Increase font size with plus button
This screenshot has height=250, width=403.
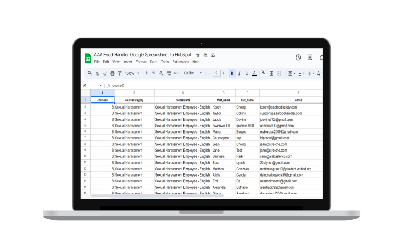(x=224, y=73)
